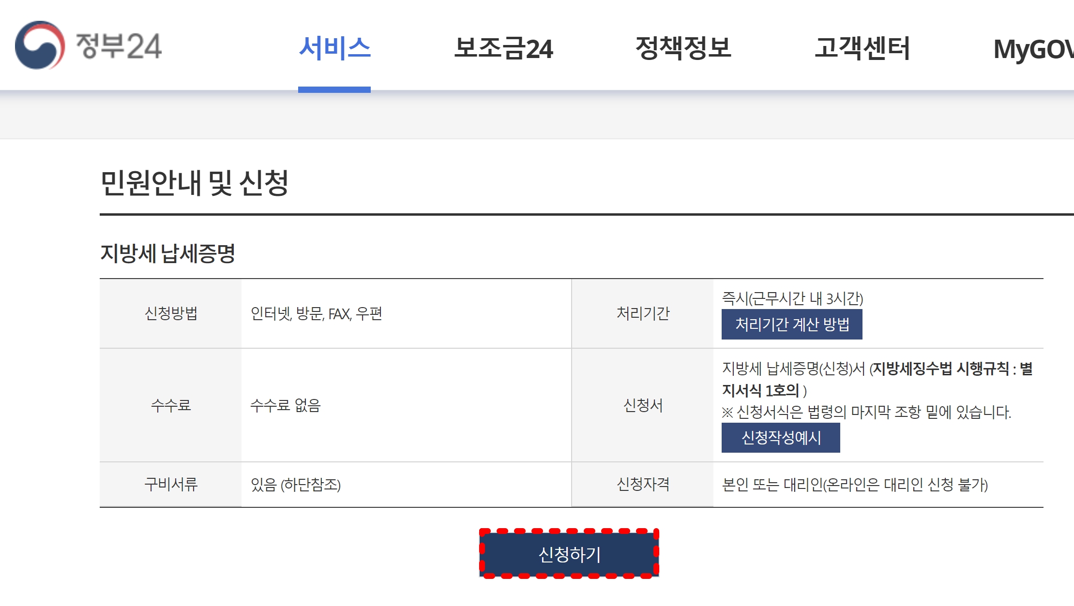Click the 정부24 taegeuk logo emblem
Viewport: 1074px width, 606px height.
coord(40,45)
